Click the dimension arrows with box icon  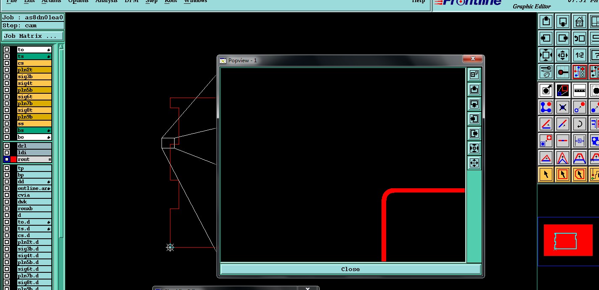click(580, 141)
